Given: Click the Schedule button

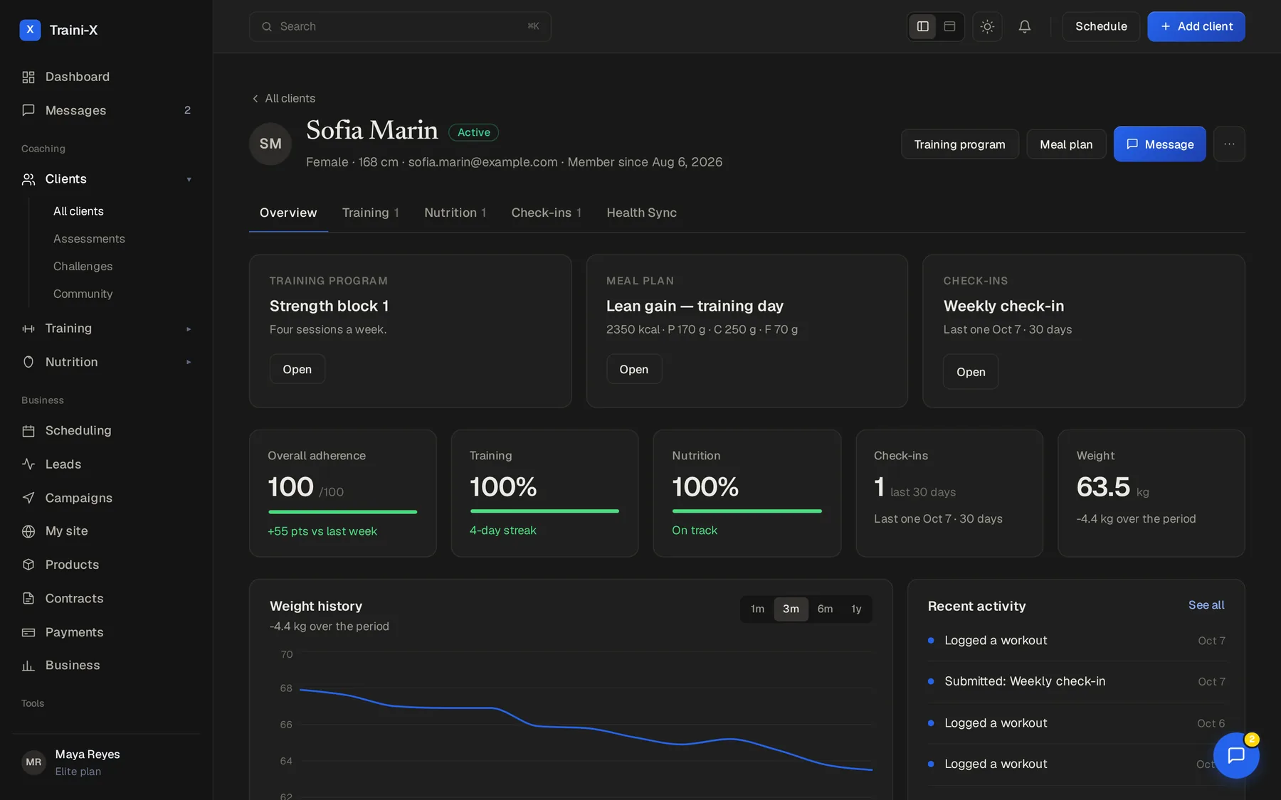Looking at the screenshot, I should pyautogui.click(x=1101, y=26).
